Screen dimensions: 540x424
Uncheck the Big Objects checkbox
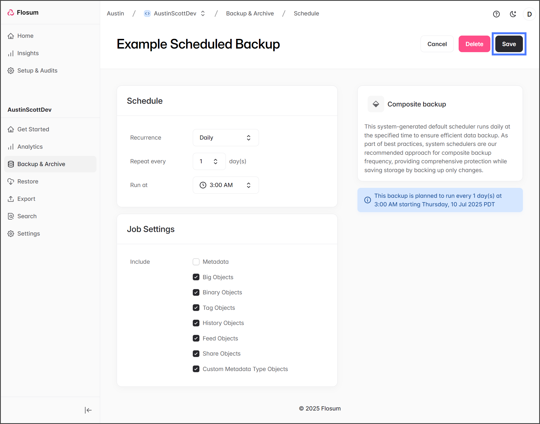tap(196, 277)
